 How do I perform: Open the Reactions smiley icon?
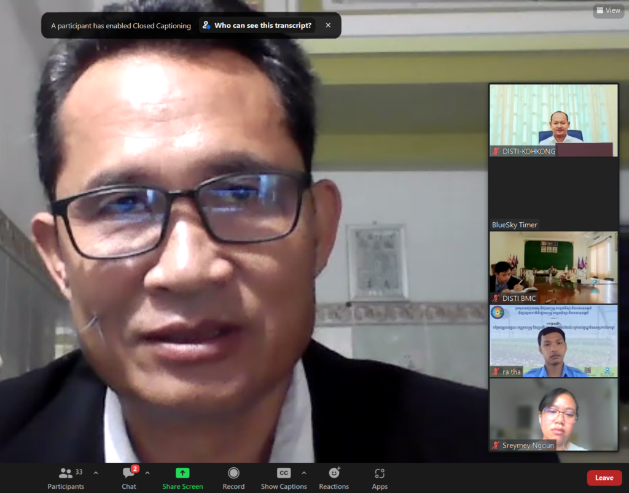point(334,473)
